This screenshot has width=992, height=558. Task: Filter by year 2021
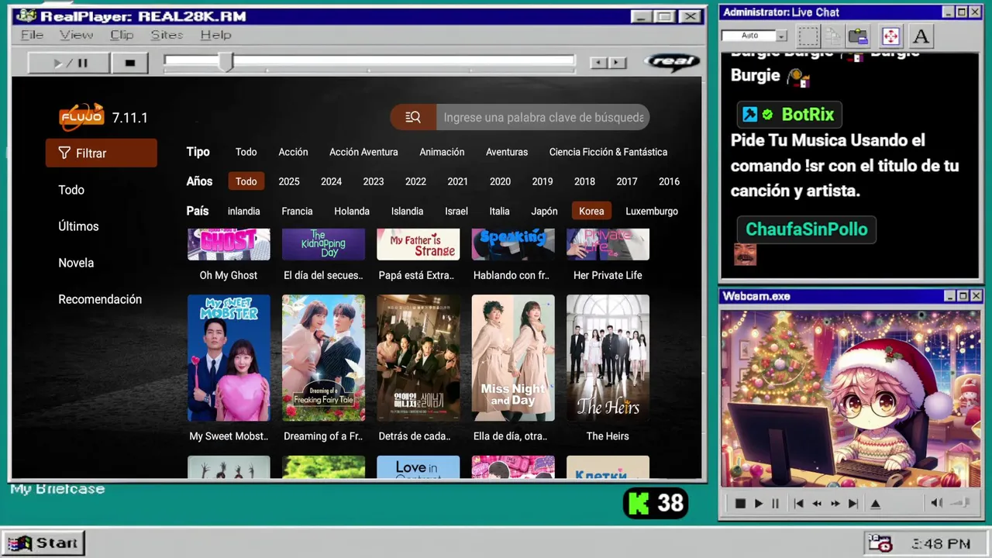[457, 181]
